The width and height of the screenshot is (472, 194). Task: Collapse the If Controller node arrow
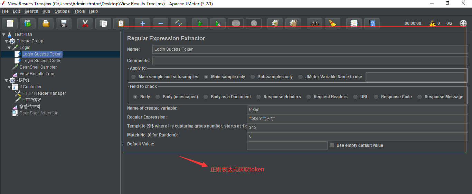click(x=9, y=87)
